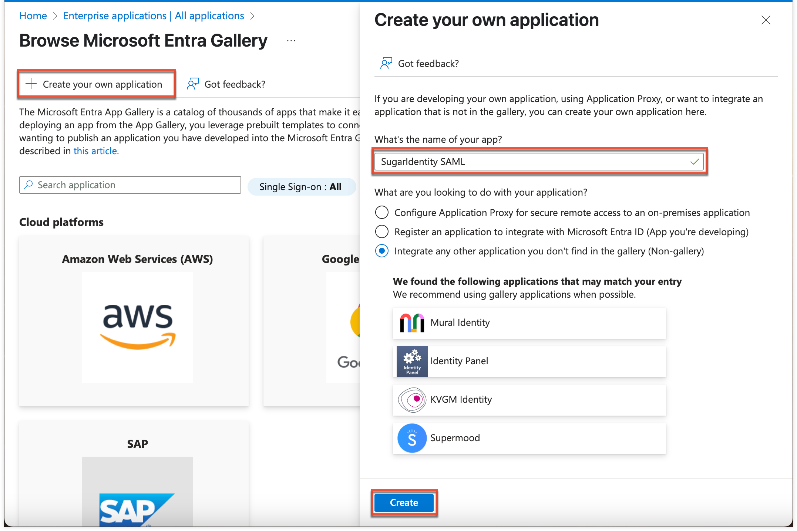
Task: Click the feedback person icon in the panel
Action: [386, 63]
